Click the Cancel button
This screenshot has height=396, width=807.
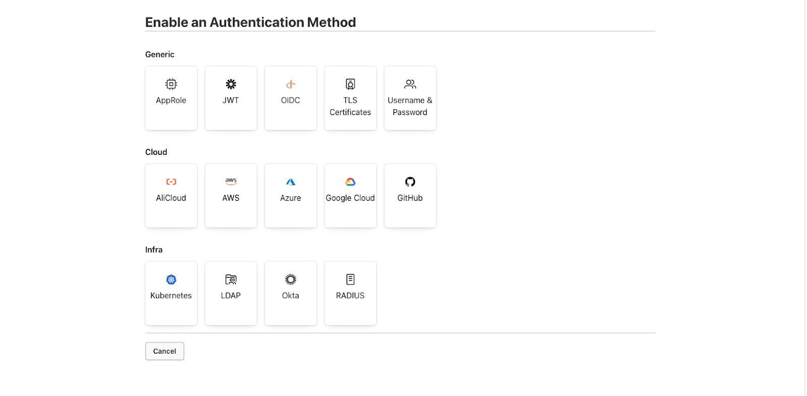164,351
